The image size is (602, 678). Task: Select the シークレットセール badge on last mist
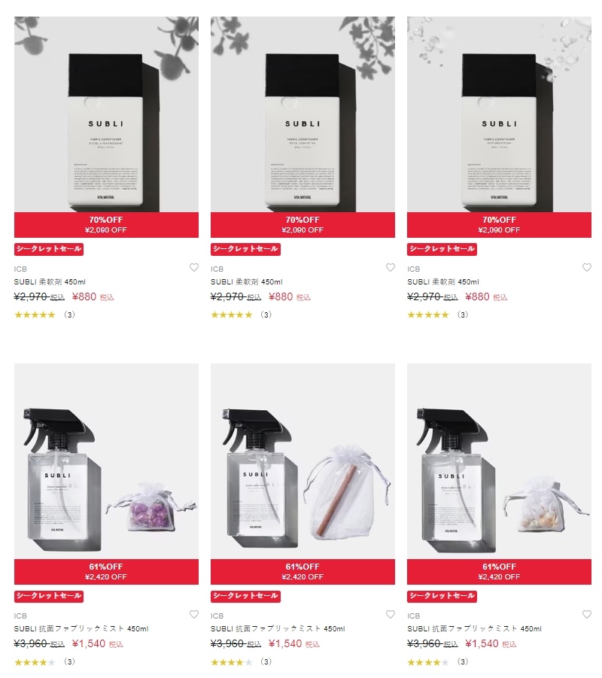(x=442, y=596)
